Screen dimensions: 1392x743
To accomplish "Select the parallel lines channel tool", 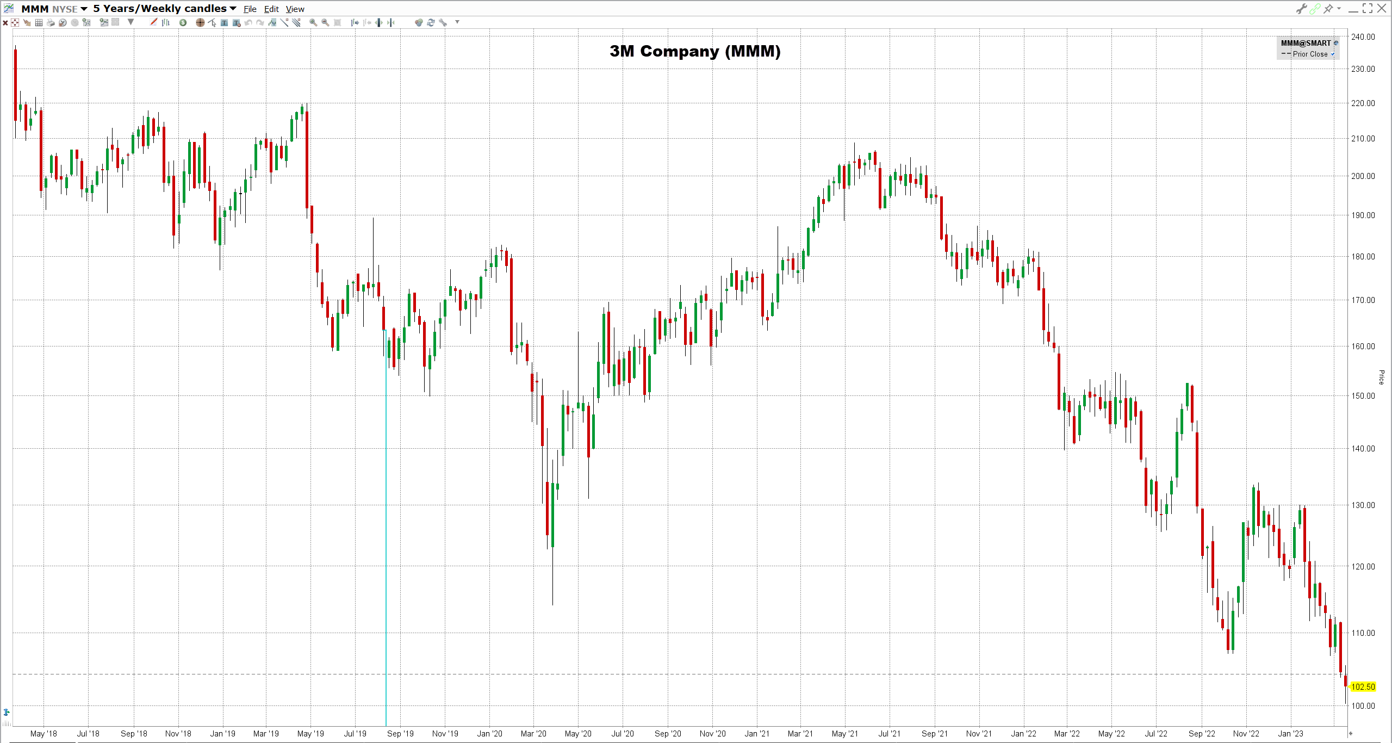I will 296,22.
